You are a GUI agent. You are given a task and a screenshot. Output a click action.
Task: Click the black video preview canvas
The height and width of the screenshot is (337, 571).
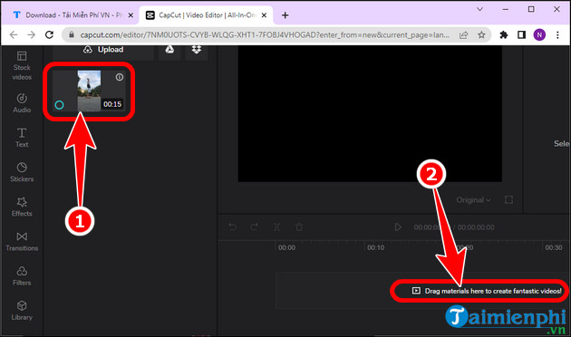(370, 113)
